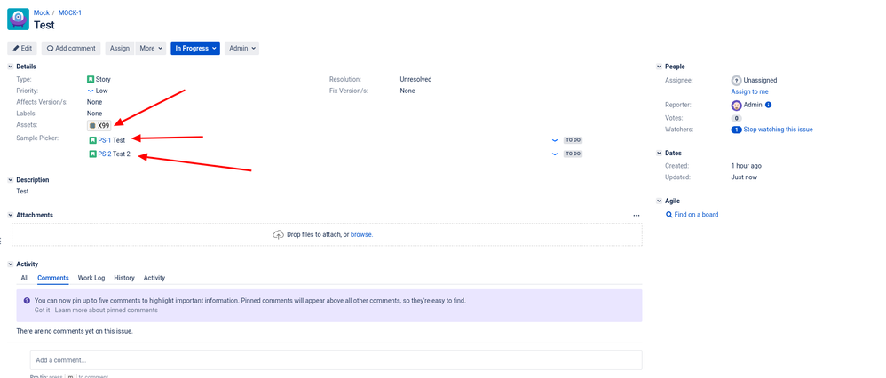
Task: Click the purple question icon in pinned notice
Action: click(28, 301)
